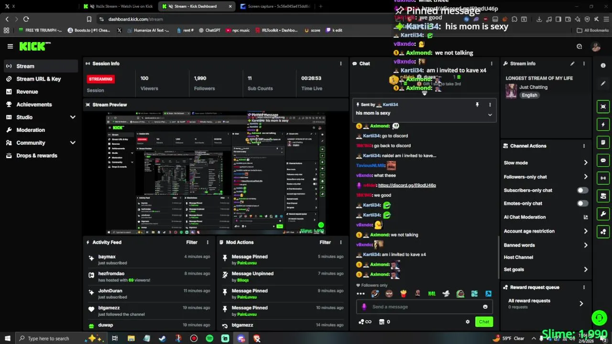Open Stream URL & Key page
The image size is (612, 344).
[x=41, y=79]
